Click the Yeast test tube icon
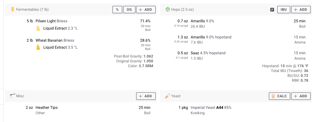Screen dimensions: 312x122 (167, 96)
